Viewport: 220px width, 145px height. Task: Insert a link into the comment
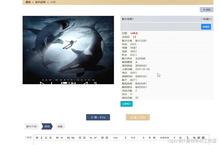coord(194,138)
